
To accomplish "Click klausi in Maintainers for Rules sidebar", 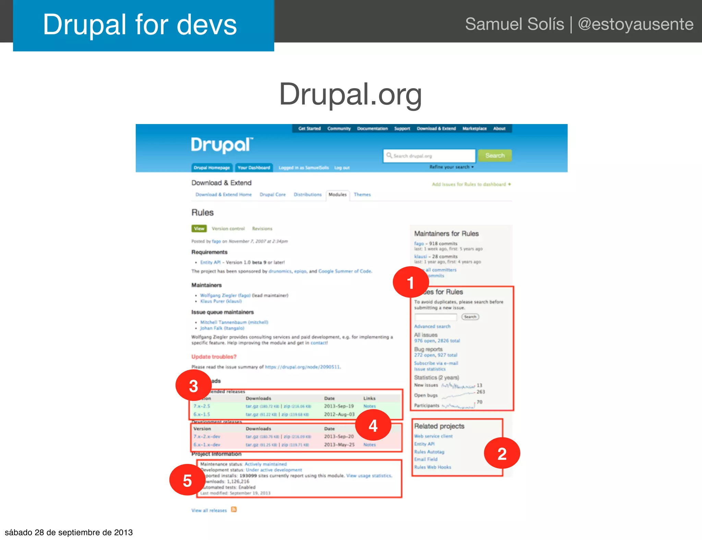I will (x=420, y=256).
